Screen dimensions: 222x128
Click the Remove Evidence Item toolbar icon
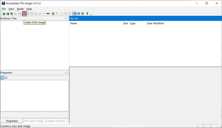pyautogui.click(x=15, y=14)
